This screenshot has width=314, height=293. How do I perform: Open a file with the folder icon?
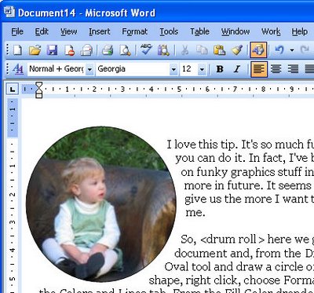pyautogui.click(x=35, y=49)
